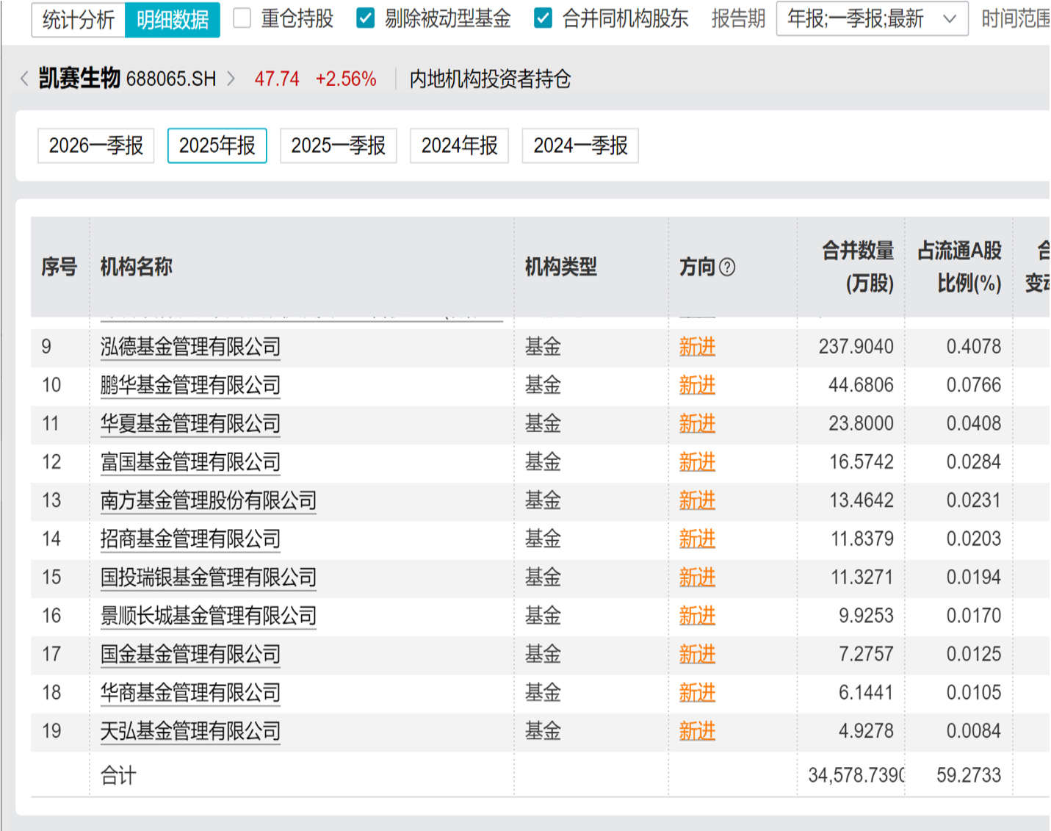The height and width of the screenshot is (831, 1051).
Task: Click the 序号 column header
Action: [x=59, y=267]
